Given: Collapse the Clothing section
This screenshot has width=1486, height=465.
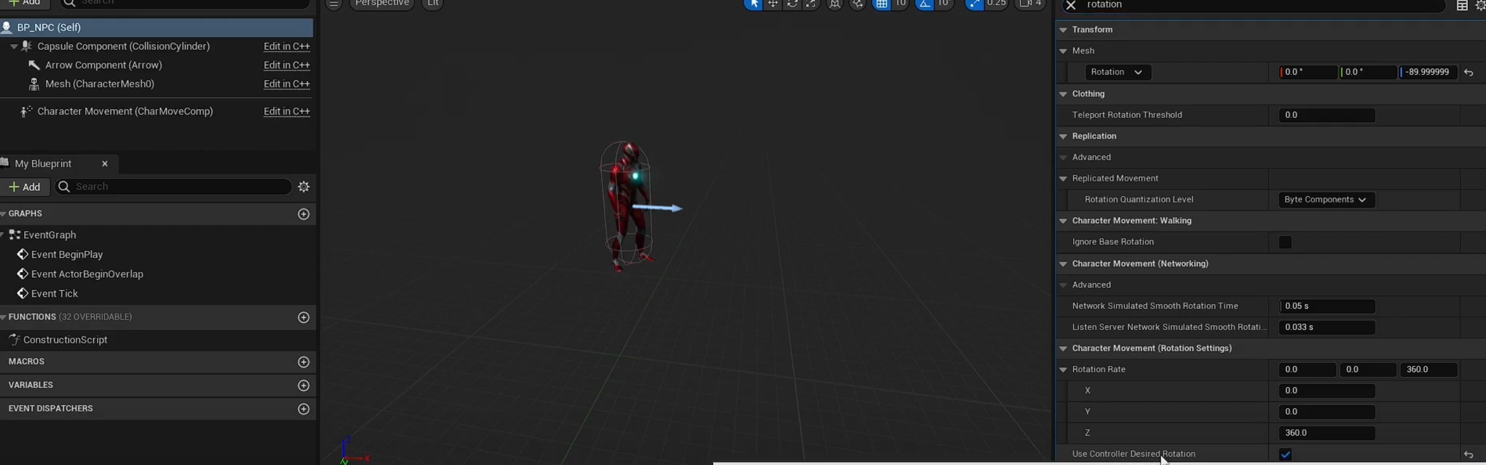Looking at the screenshot, I should (1063, 94).
